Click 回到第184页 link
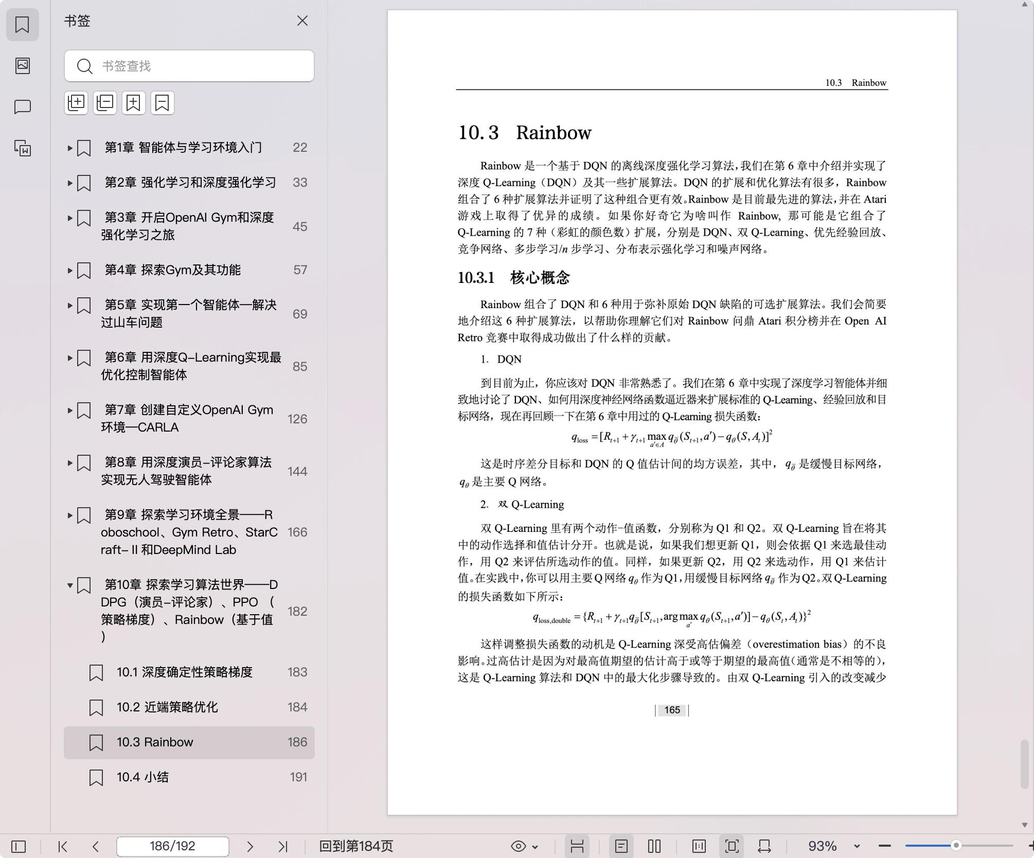The height and width of the screenshot is (858, 1034). coord(356,846)
